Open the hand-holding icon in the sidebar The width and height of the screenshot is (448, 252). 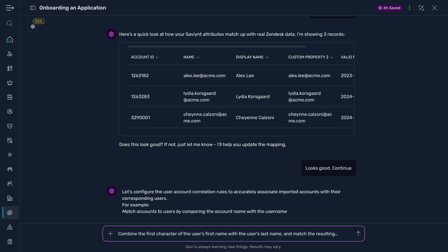click(10, 54)
